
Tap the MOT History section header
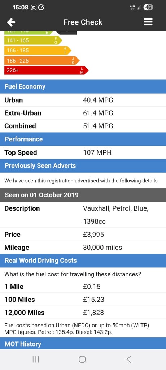tap(83, 344)
